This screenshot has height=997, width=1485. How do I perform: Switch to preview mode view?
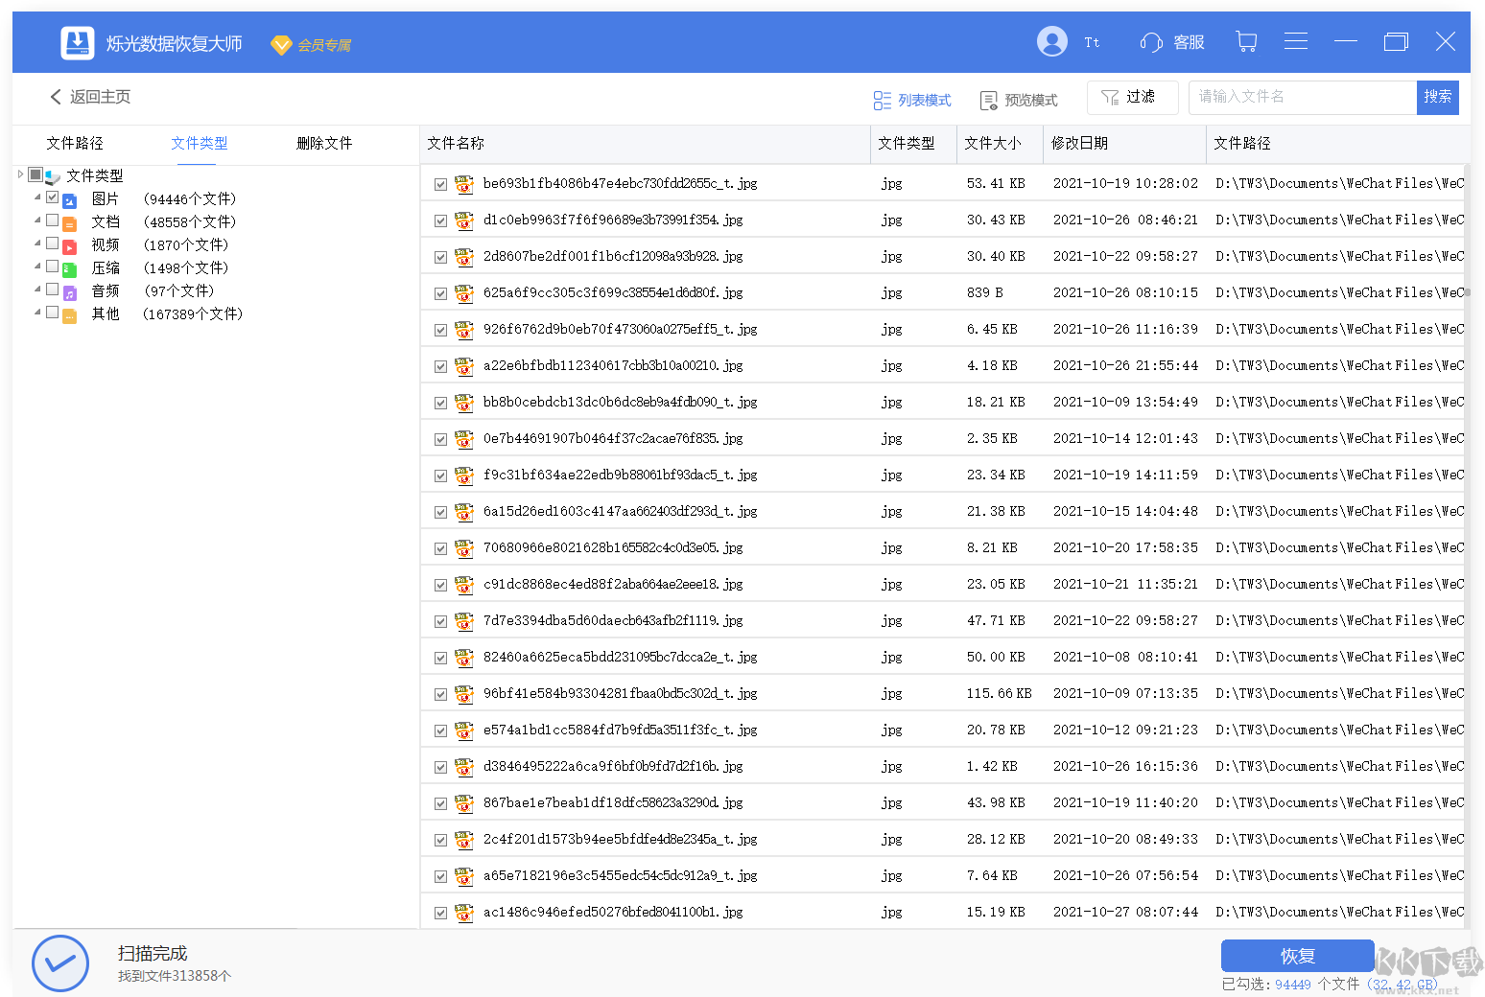pos(1018,100)
